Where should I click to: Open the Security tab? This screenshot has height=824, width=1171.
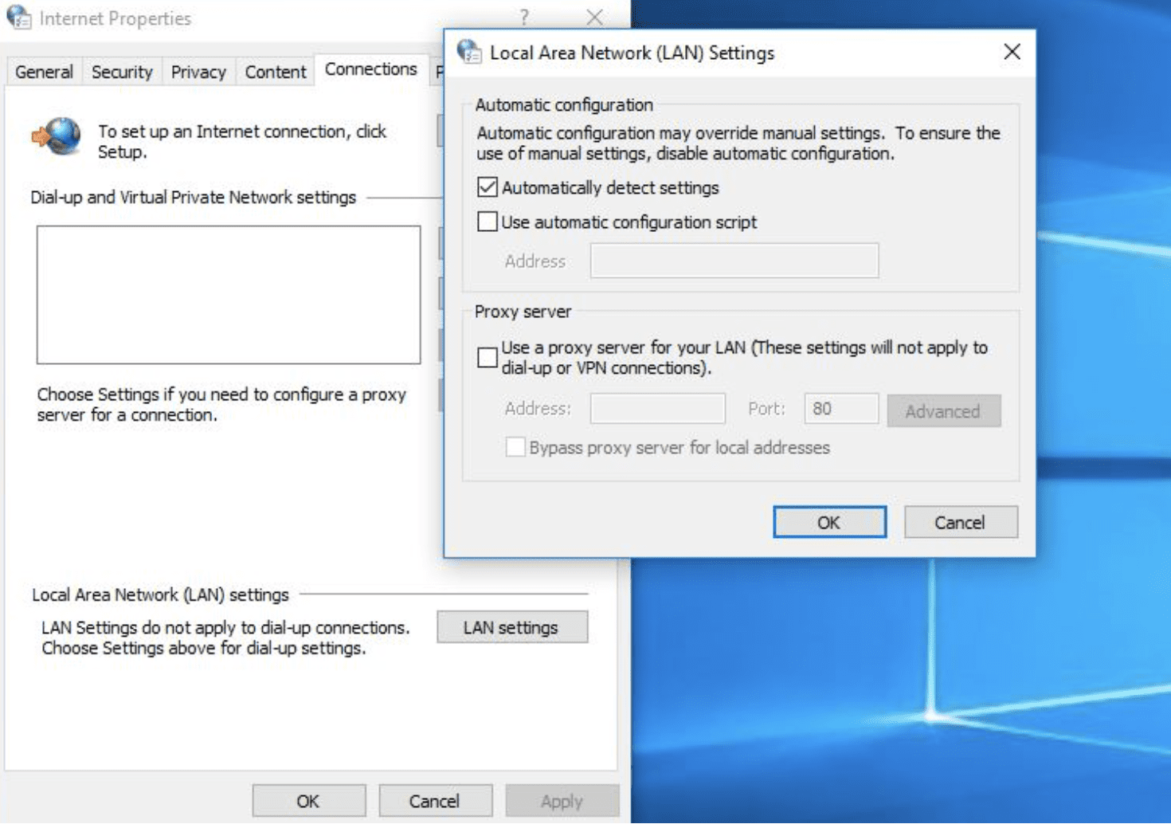(122, 72)
